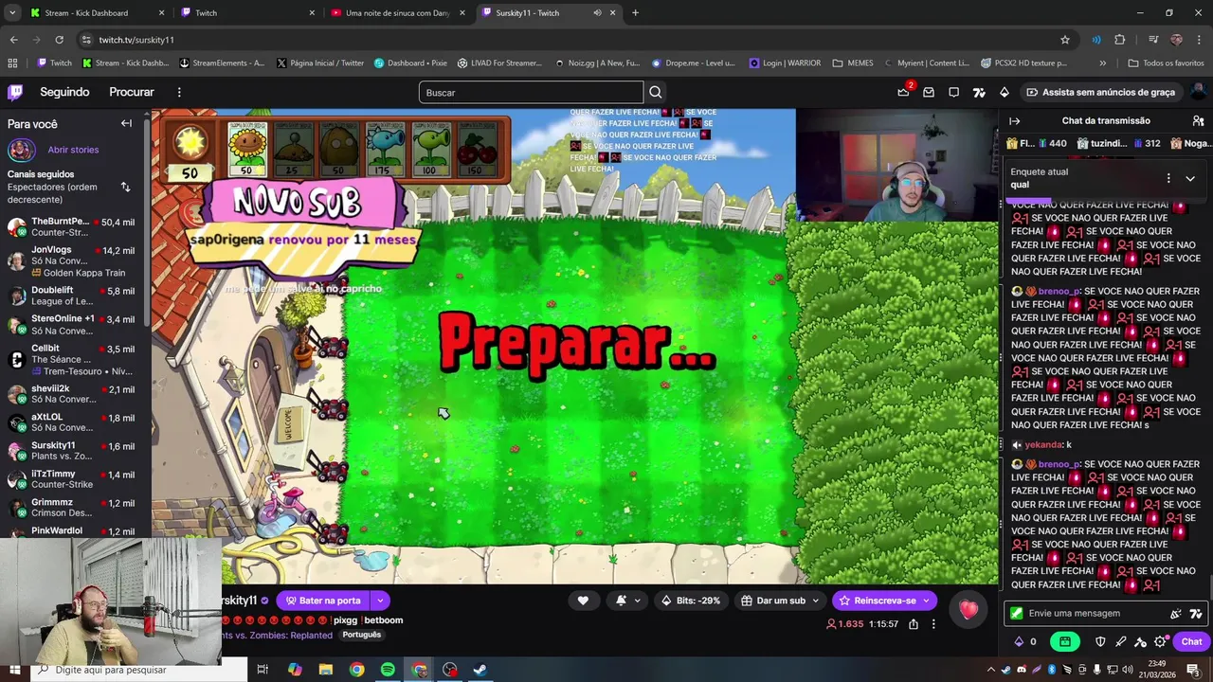The height and width of the screenshot is (682, 1213).
Task: Open Prime loot crown icon with badge
Action: point(904,92)
